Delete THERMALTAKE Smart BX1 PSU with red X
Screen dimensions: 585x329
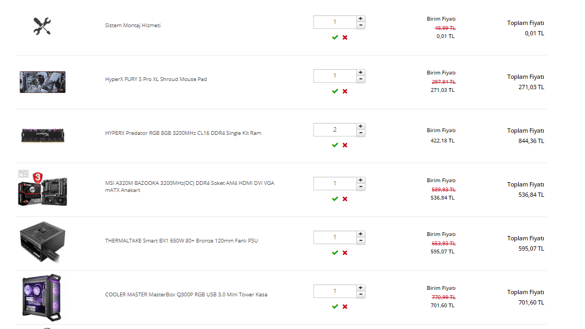coord(345,253)
